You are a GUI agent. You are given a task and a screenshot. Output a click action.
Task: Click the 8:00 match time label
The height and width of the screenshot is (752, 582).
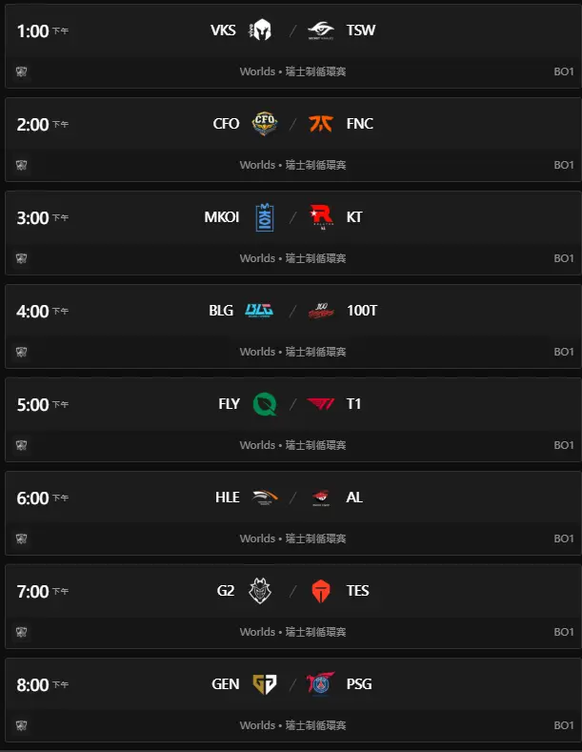32,684
